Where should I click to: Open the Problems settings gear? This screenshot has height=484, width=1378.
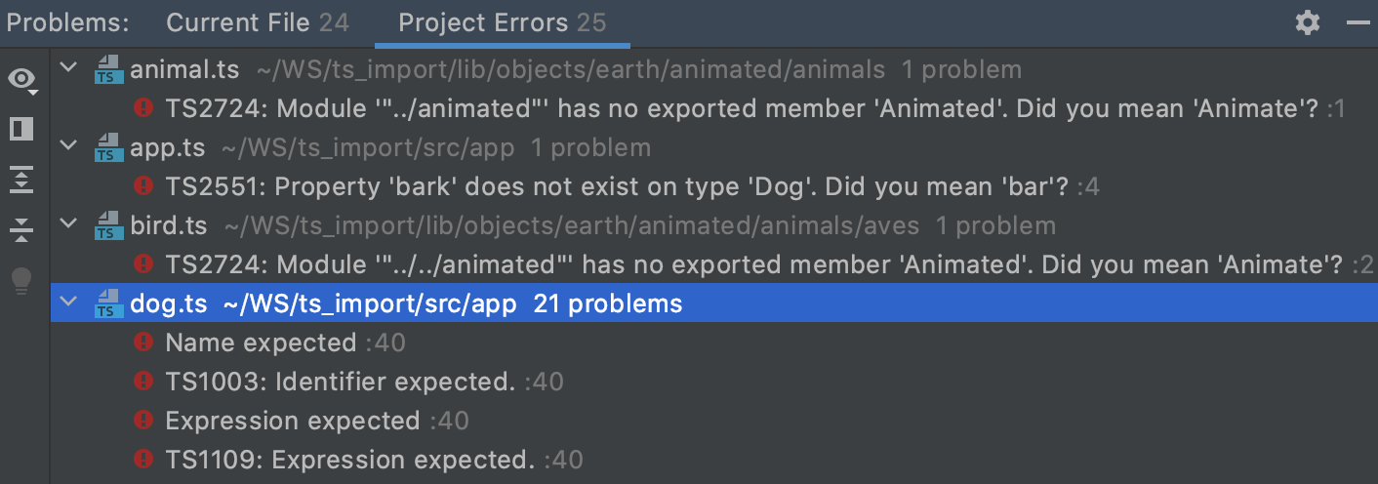click(1307, 22)
